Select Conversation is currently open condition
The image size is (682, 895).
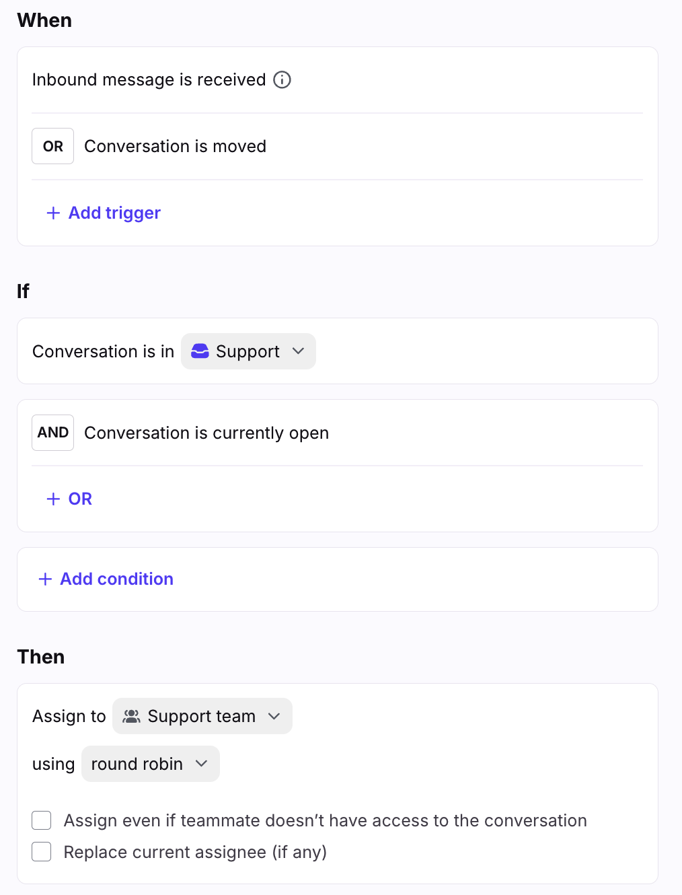click(206, 433)
